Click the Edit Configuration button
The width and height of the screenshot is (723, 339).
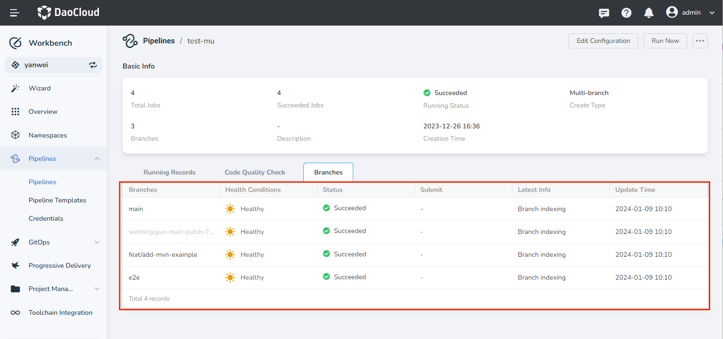pos(603,41)
